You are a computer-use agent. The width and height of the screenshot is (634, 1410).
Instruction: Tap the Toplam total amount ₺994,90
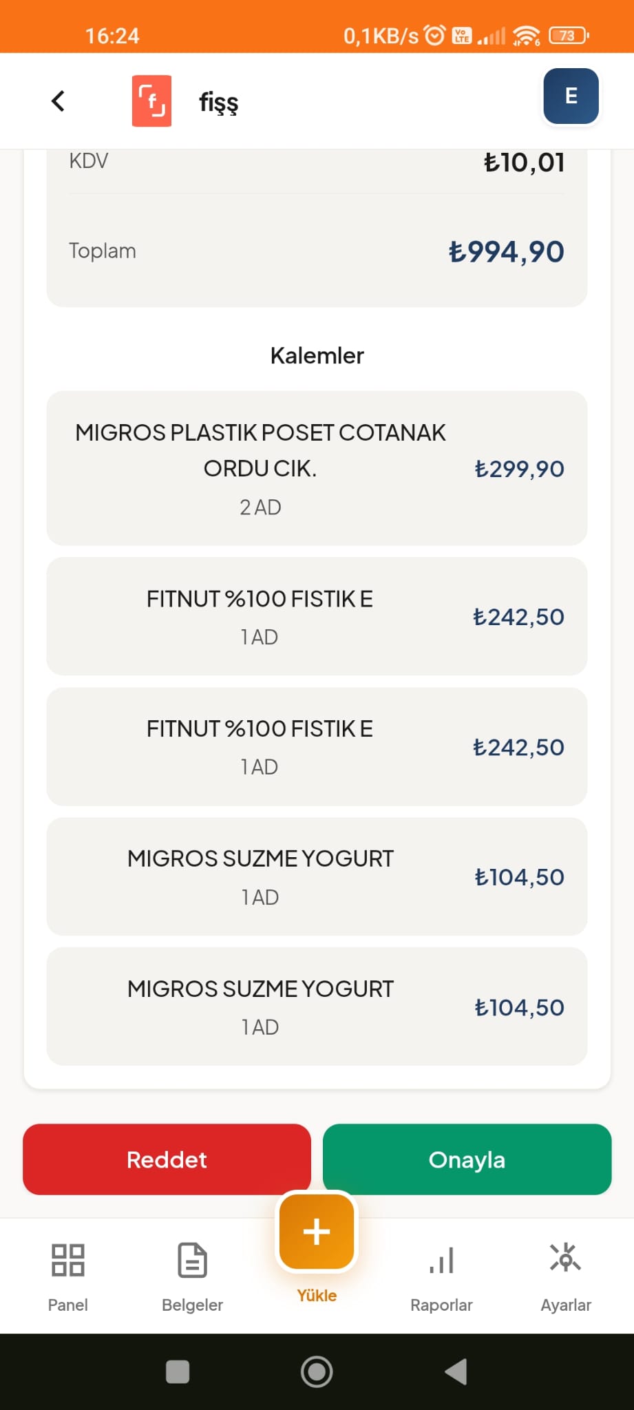pos(506,252)
